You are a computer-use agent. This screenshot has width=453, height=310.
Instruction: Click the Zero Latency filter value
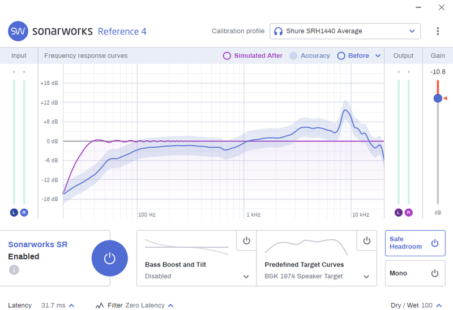145,305
